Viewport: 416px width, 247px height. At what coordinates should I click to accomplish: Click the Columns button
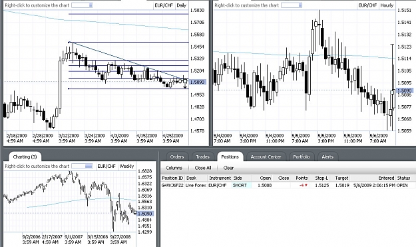click(174, 168)
